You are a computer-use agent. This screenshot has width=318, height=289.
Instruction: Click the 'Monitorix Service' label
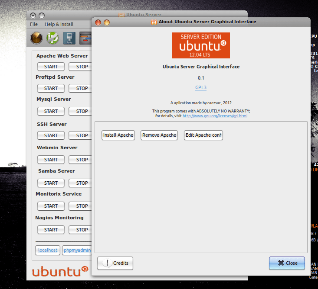(x=59, y=194)
